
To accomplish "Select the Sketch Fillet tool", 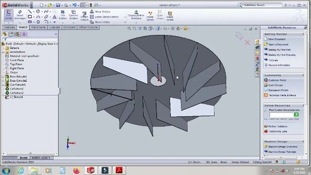I will coord(46,22).
